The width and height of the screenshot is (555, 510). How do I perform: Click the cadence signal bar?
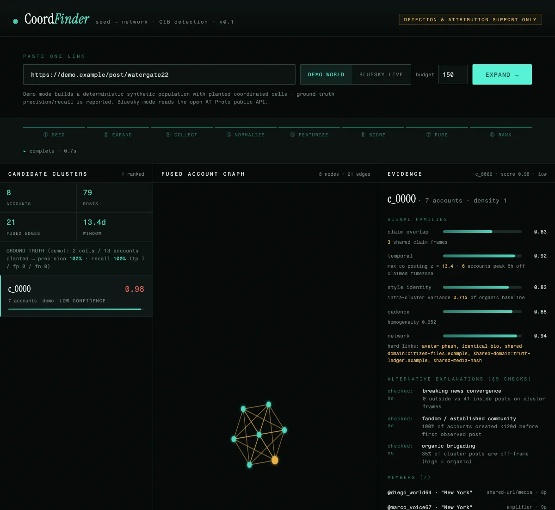pos(482,312)
